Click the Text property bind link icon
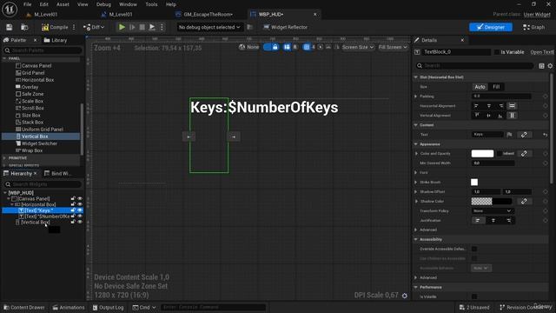556x313 pixels. pyautogui.click(x=524, y=135)
